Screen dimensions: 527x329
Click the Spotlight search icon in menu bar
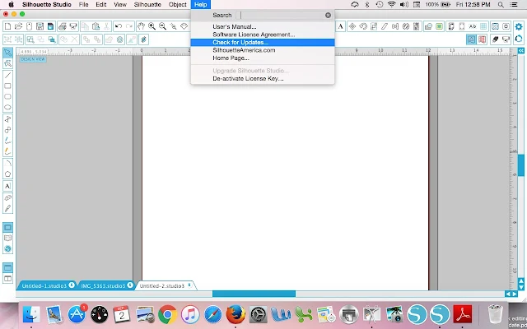(x=501, y=4)
